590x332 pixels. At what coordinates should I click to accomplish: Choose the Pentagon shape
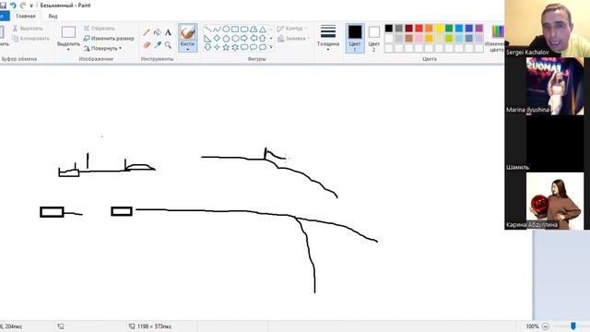(x=226, y=38)
